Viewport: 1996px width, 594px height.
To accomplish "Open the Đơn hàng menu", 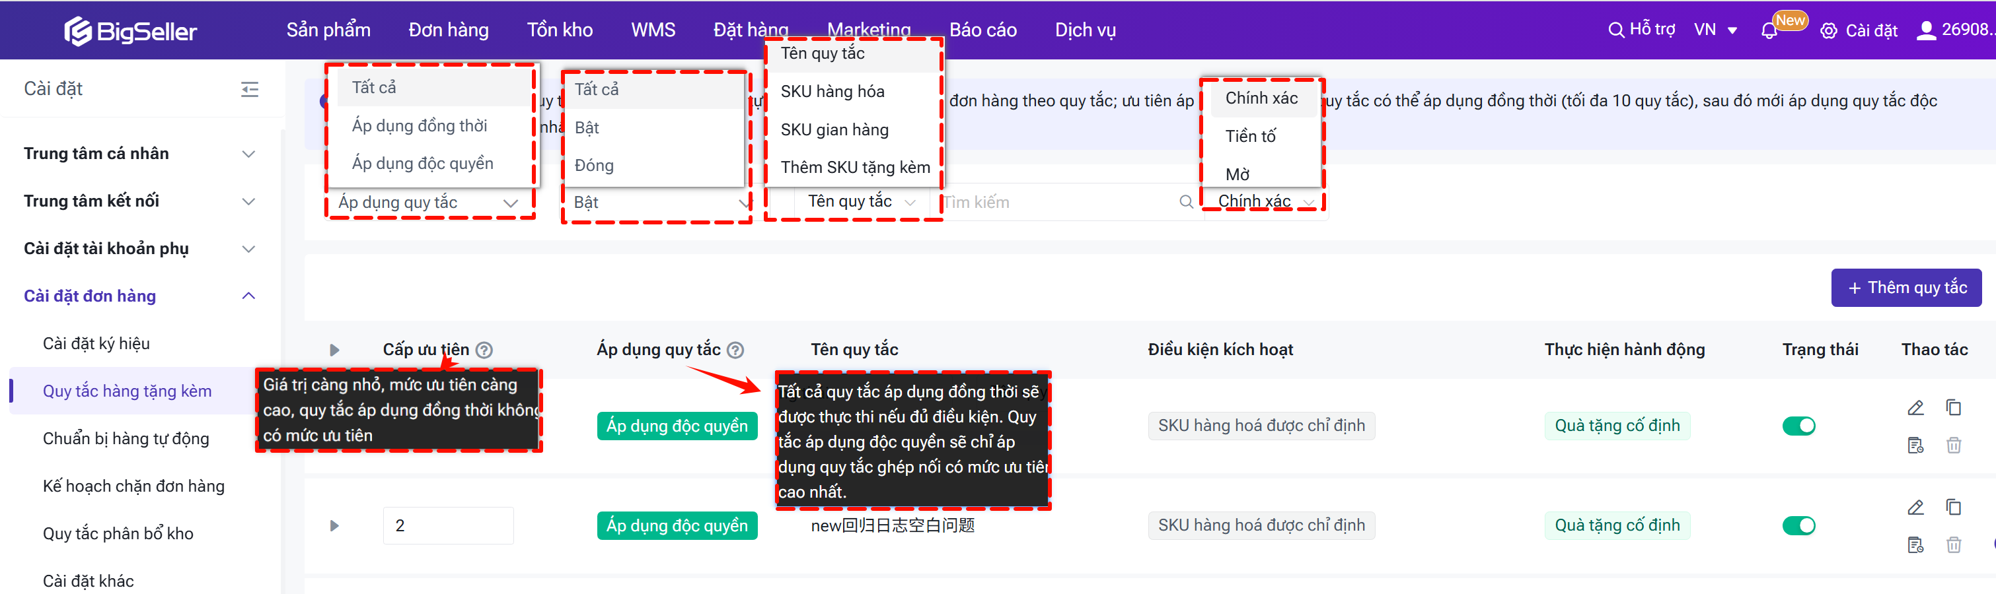I will click(x=449, y=30).
